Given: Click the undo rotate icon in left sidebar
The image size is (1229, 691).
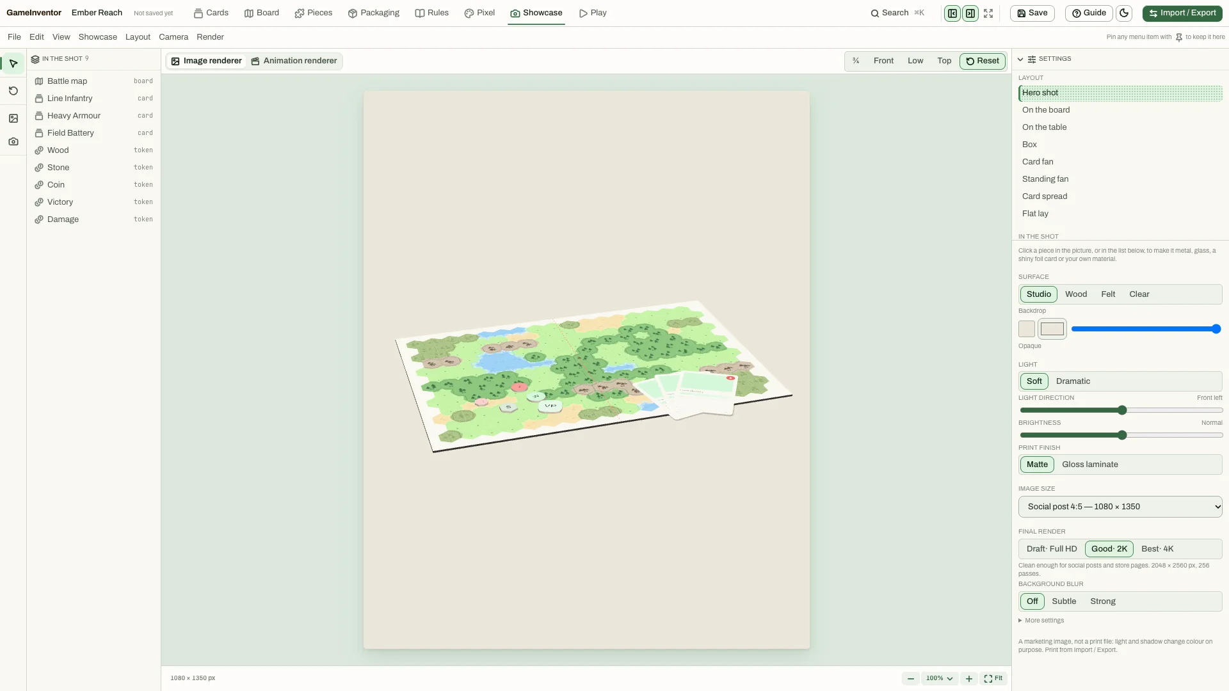Looking at the screenshot, I should point(13,91).
